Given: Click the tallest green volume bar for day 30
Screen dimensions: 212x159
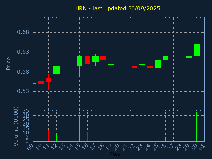Looking at the screenshot, I should (x=196, y=127).
